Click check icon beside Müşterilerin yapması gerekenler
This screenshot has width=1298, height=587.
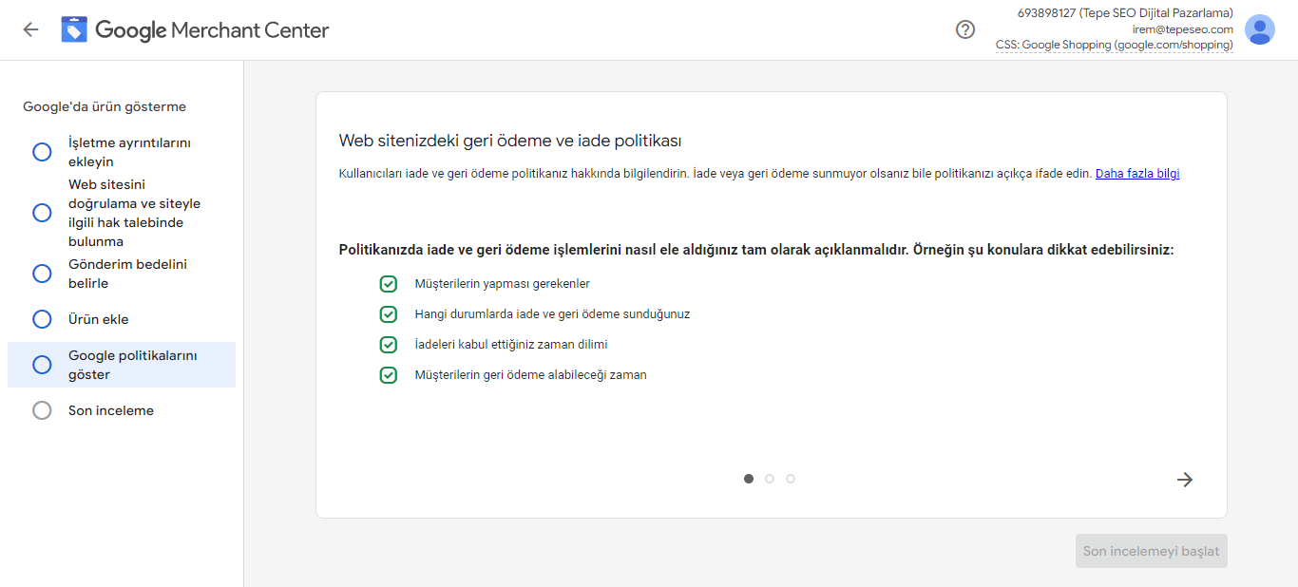point(388,284)
